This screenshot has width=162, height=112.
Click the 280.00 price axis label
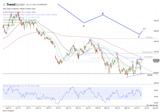tap(156, 31)
